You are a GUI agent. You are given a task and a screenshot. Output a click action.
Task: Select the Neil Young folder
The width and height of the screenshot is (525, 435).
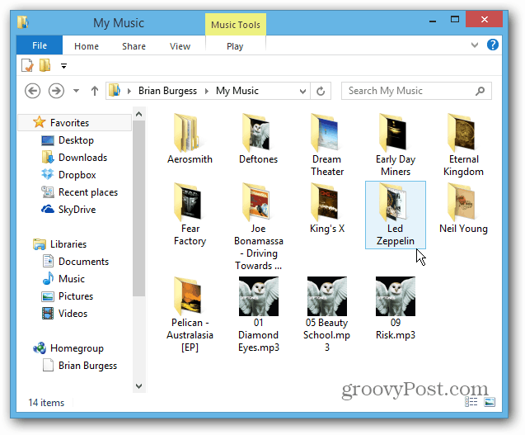(464, 208)
